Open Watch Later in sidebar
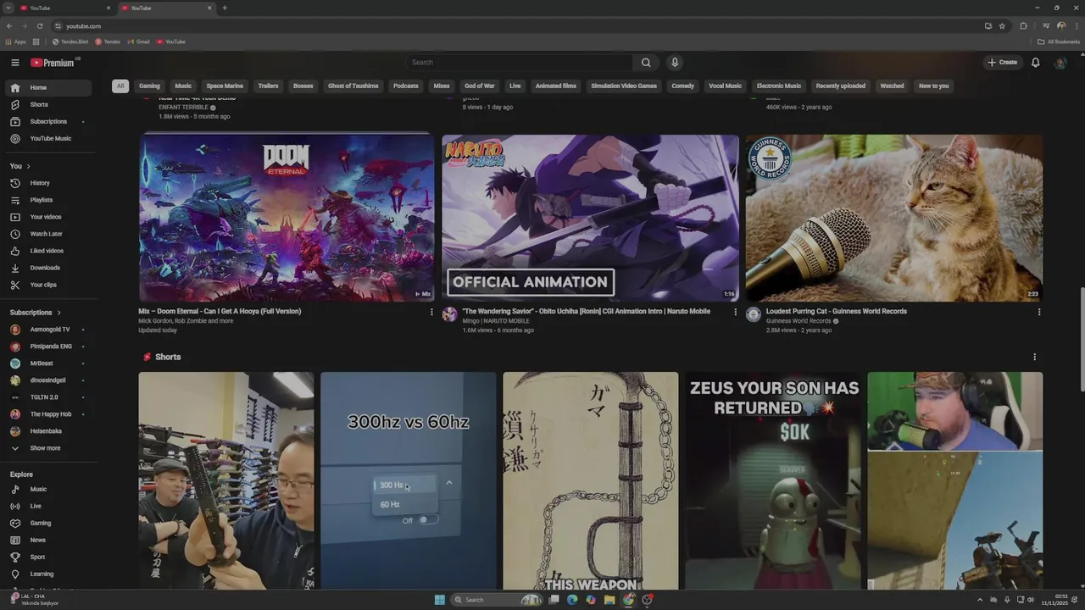Viewport: 1085px width, 610px height. pos(48,234)
